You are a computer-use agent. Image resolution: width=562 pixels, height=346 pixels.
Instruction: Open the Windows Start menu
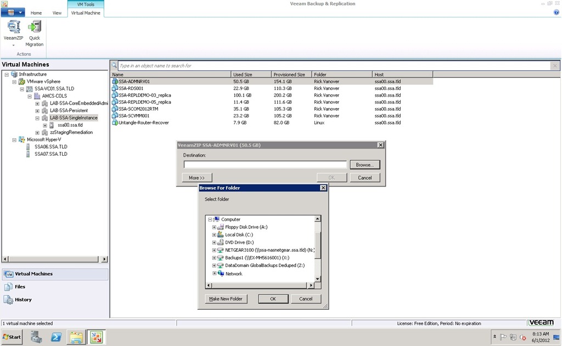[x=12, y=337]
